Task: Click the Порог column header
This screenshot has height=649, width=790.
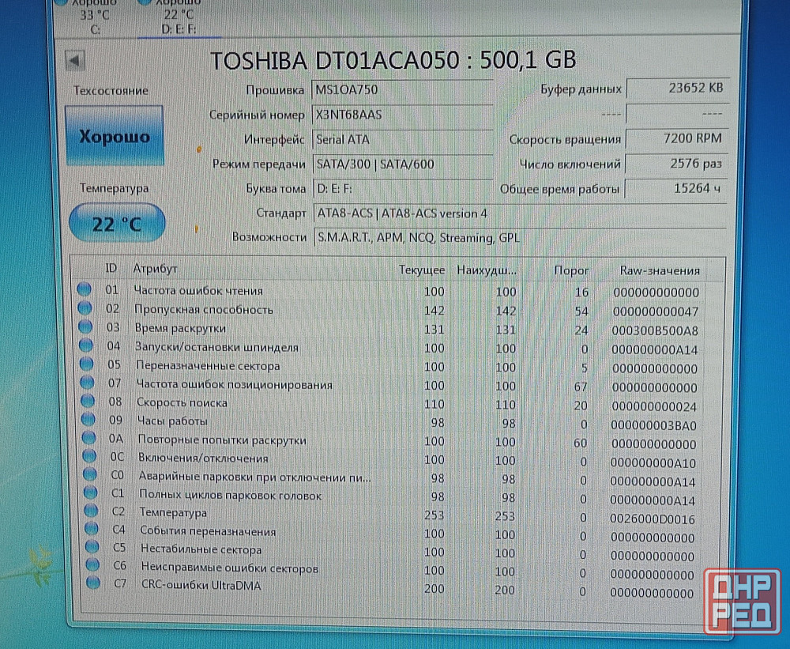Action: click(570, 270)
